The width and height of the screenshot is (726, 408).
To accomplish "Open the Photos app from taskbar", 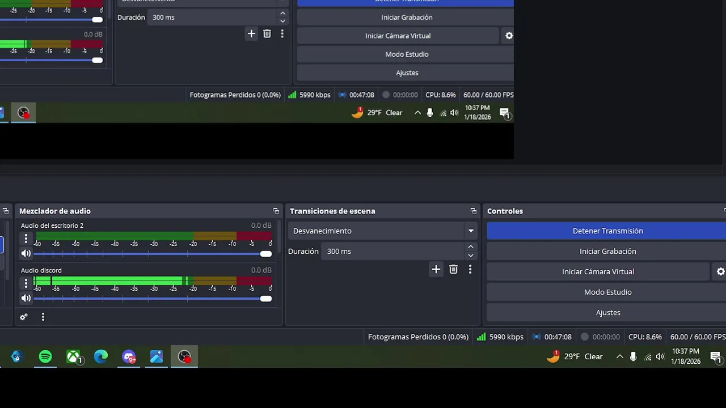I will click(157, 356).
